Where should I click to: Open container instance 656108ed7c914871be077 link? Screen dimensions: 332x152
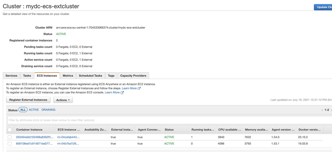tap(34, 144)
